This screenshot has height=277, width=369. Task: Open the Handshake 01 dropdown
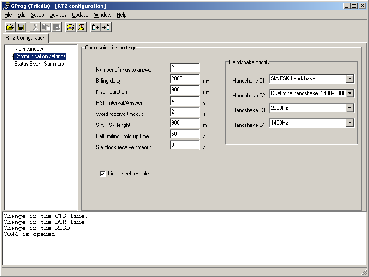coord(351,78)
